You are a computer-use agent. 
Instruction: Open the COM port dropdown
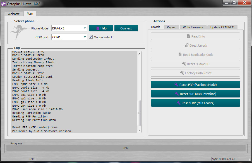click(69, 37)
